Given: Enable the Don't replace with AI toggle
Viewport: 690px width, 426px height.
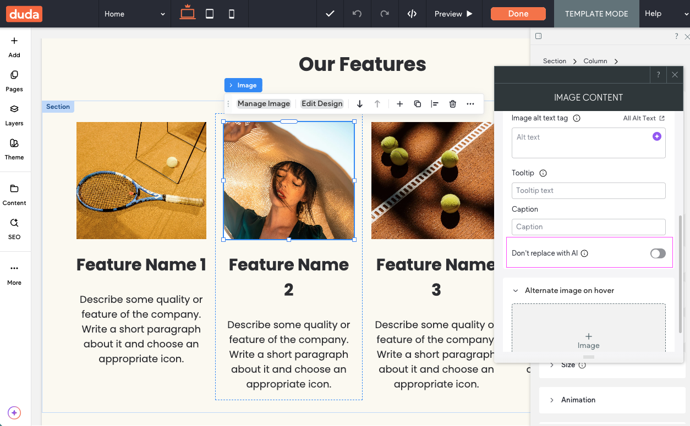Looking at the screenshot, I should [658, 253].
